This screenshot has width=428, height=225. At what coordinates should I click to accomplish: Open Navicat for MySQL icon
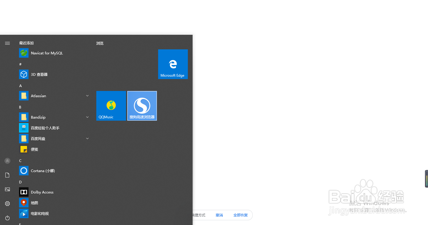point(24,53)
